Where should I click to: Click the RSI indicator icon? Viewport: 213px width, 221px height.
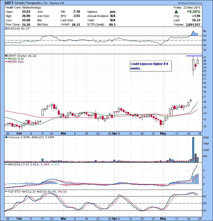(x=6, y=28)
